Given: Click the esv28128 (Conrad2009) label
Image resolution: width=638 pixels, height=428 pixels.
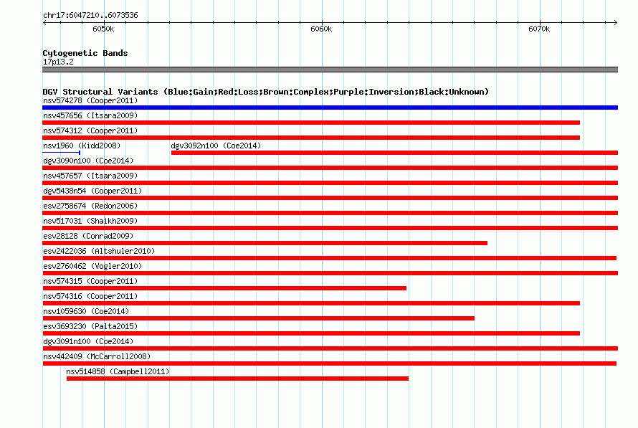Looking at the screenshot, I should pyautogui.click(x=88, y=236).
